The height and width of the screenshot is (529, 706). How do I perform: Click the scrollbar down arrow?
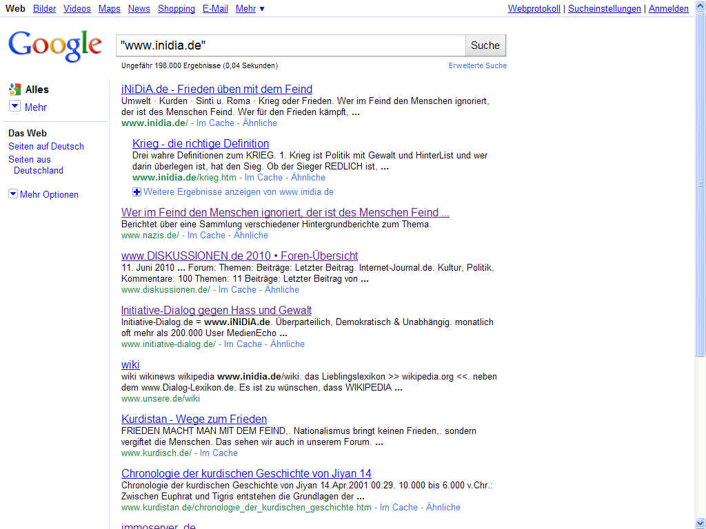(x=700, y=523)
